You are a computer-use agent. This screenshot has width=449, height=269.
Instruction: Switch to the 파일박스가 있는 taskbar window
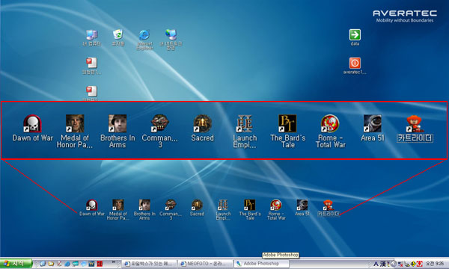click(x=149, y=264)
